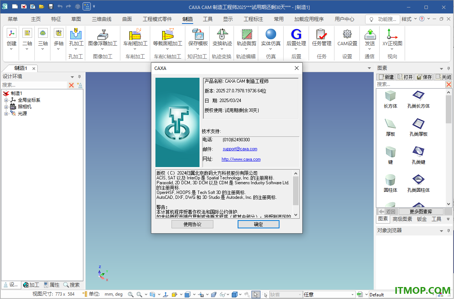Open the support@caxa.com email link
The width and height of the screenshot is (454, 299).
tap(240, 149)
